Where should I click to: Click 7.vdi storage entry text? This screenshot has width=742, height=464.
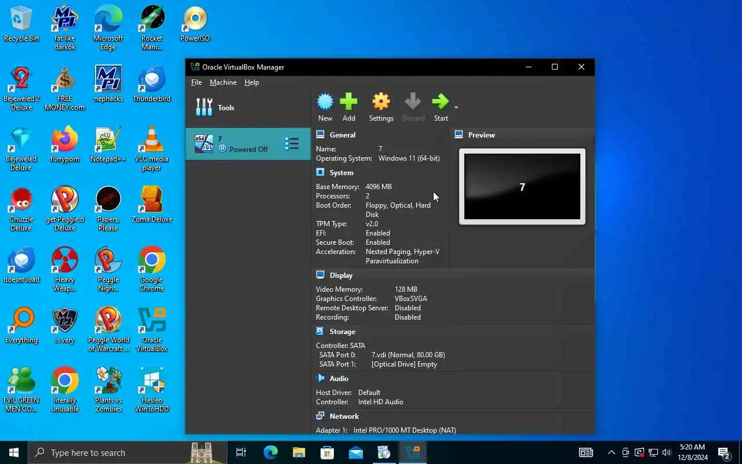coord(408,354)
